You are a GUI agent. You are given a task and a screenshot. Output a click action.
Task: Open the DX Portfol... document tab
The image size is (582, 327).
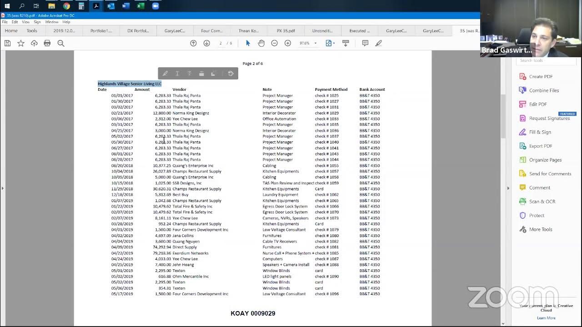[x=138, y=31]
